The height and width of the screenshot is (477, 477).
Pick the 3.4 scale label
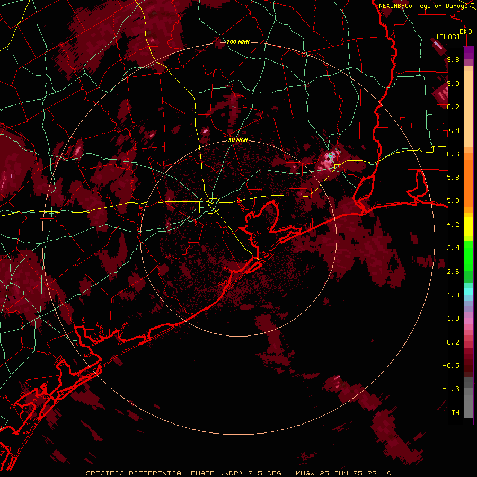coord(453,248)
